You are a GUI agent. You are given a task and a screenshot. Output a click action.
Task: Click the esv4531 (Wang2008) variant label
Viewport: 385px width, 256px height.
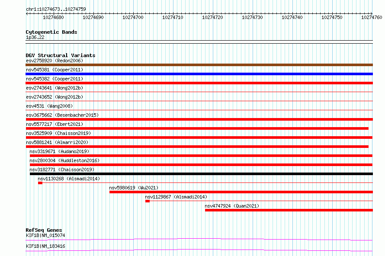point(49,106)
